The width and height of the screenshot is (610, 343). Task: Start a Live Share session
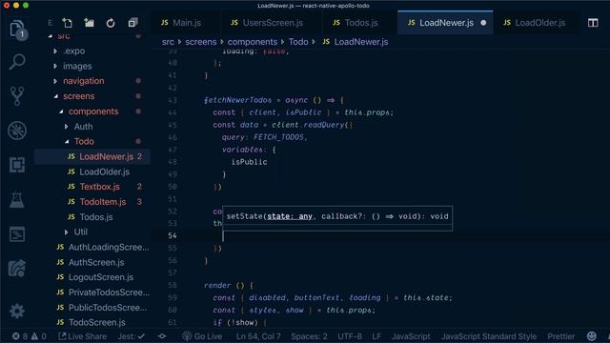(x=82, y=336)
